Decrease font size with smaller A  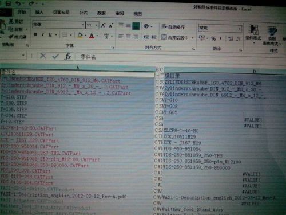coord(111,25)
